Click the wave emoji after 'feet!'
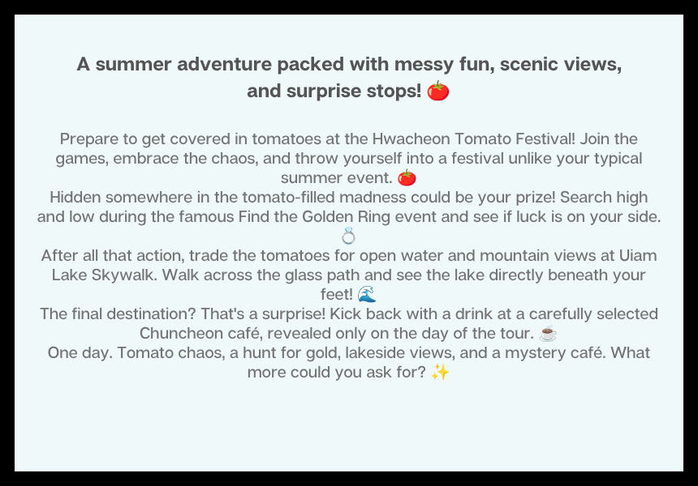Viewport: 698px width, 486px height. click(367, 294)
